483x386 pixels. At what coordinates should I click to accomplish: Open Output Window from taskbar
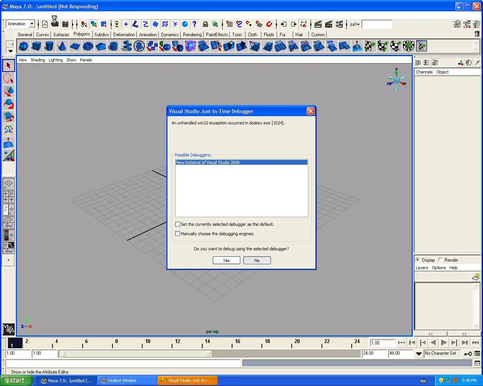(127, 380)
